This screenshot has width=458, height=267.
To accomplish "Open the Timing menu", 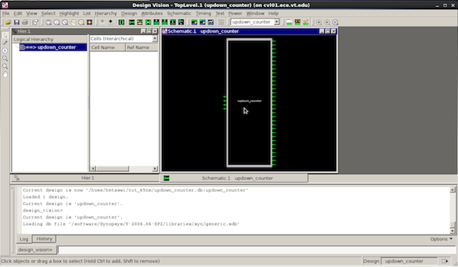I will 203,14.
